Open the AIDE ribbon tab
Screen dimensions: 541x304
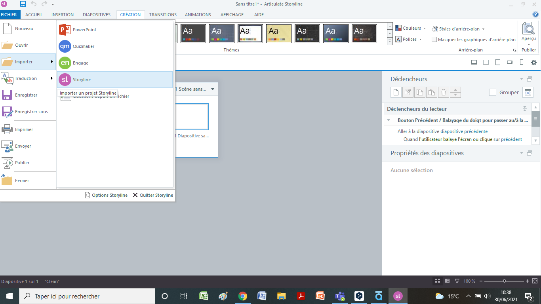tap(259, 15)
